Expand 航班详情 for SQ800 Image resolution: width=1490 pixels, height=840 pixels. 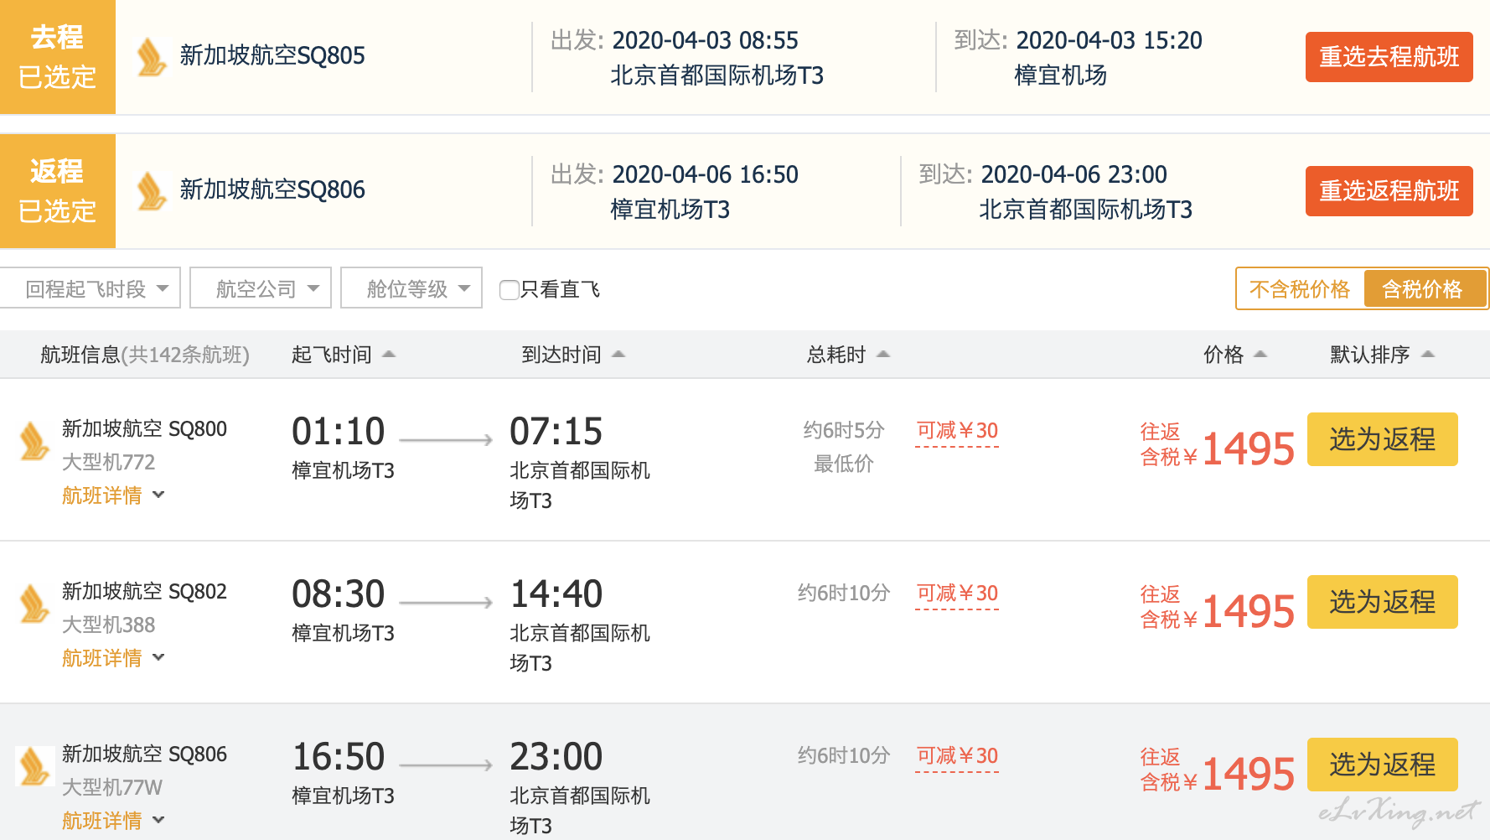coord(113,495)
